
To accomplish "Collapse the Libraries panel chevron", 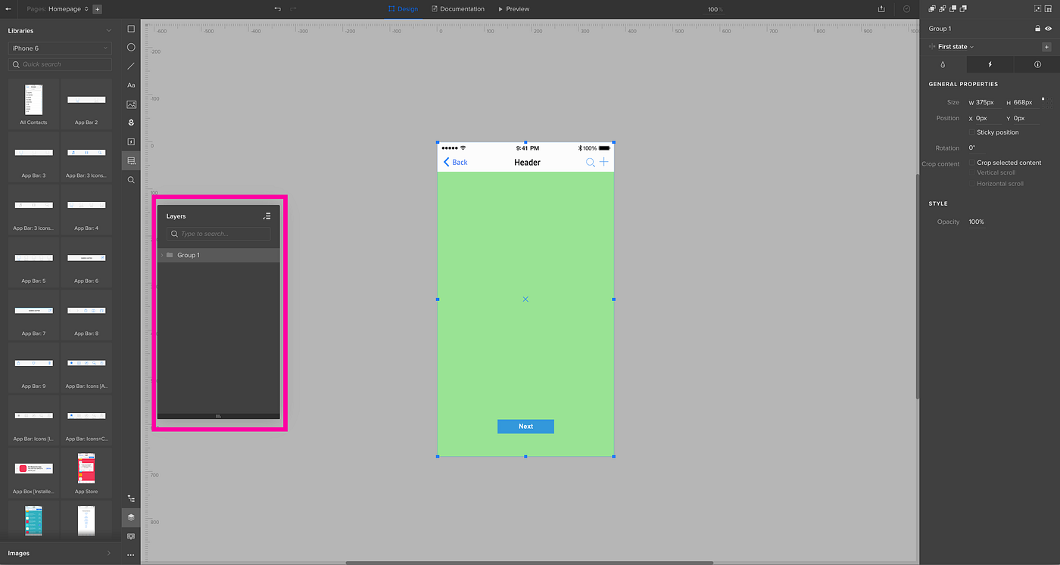I will (x=109, y=31).
